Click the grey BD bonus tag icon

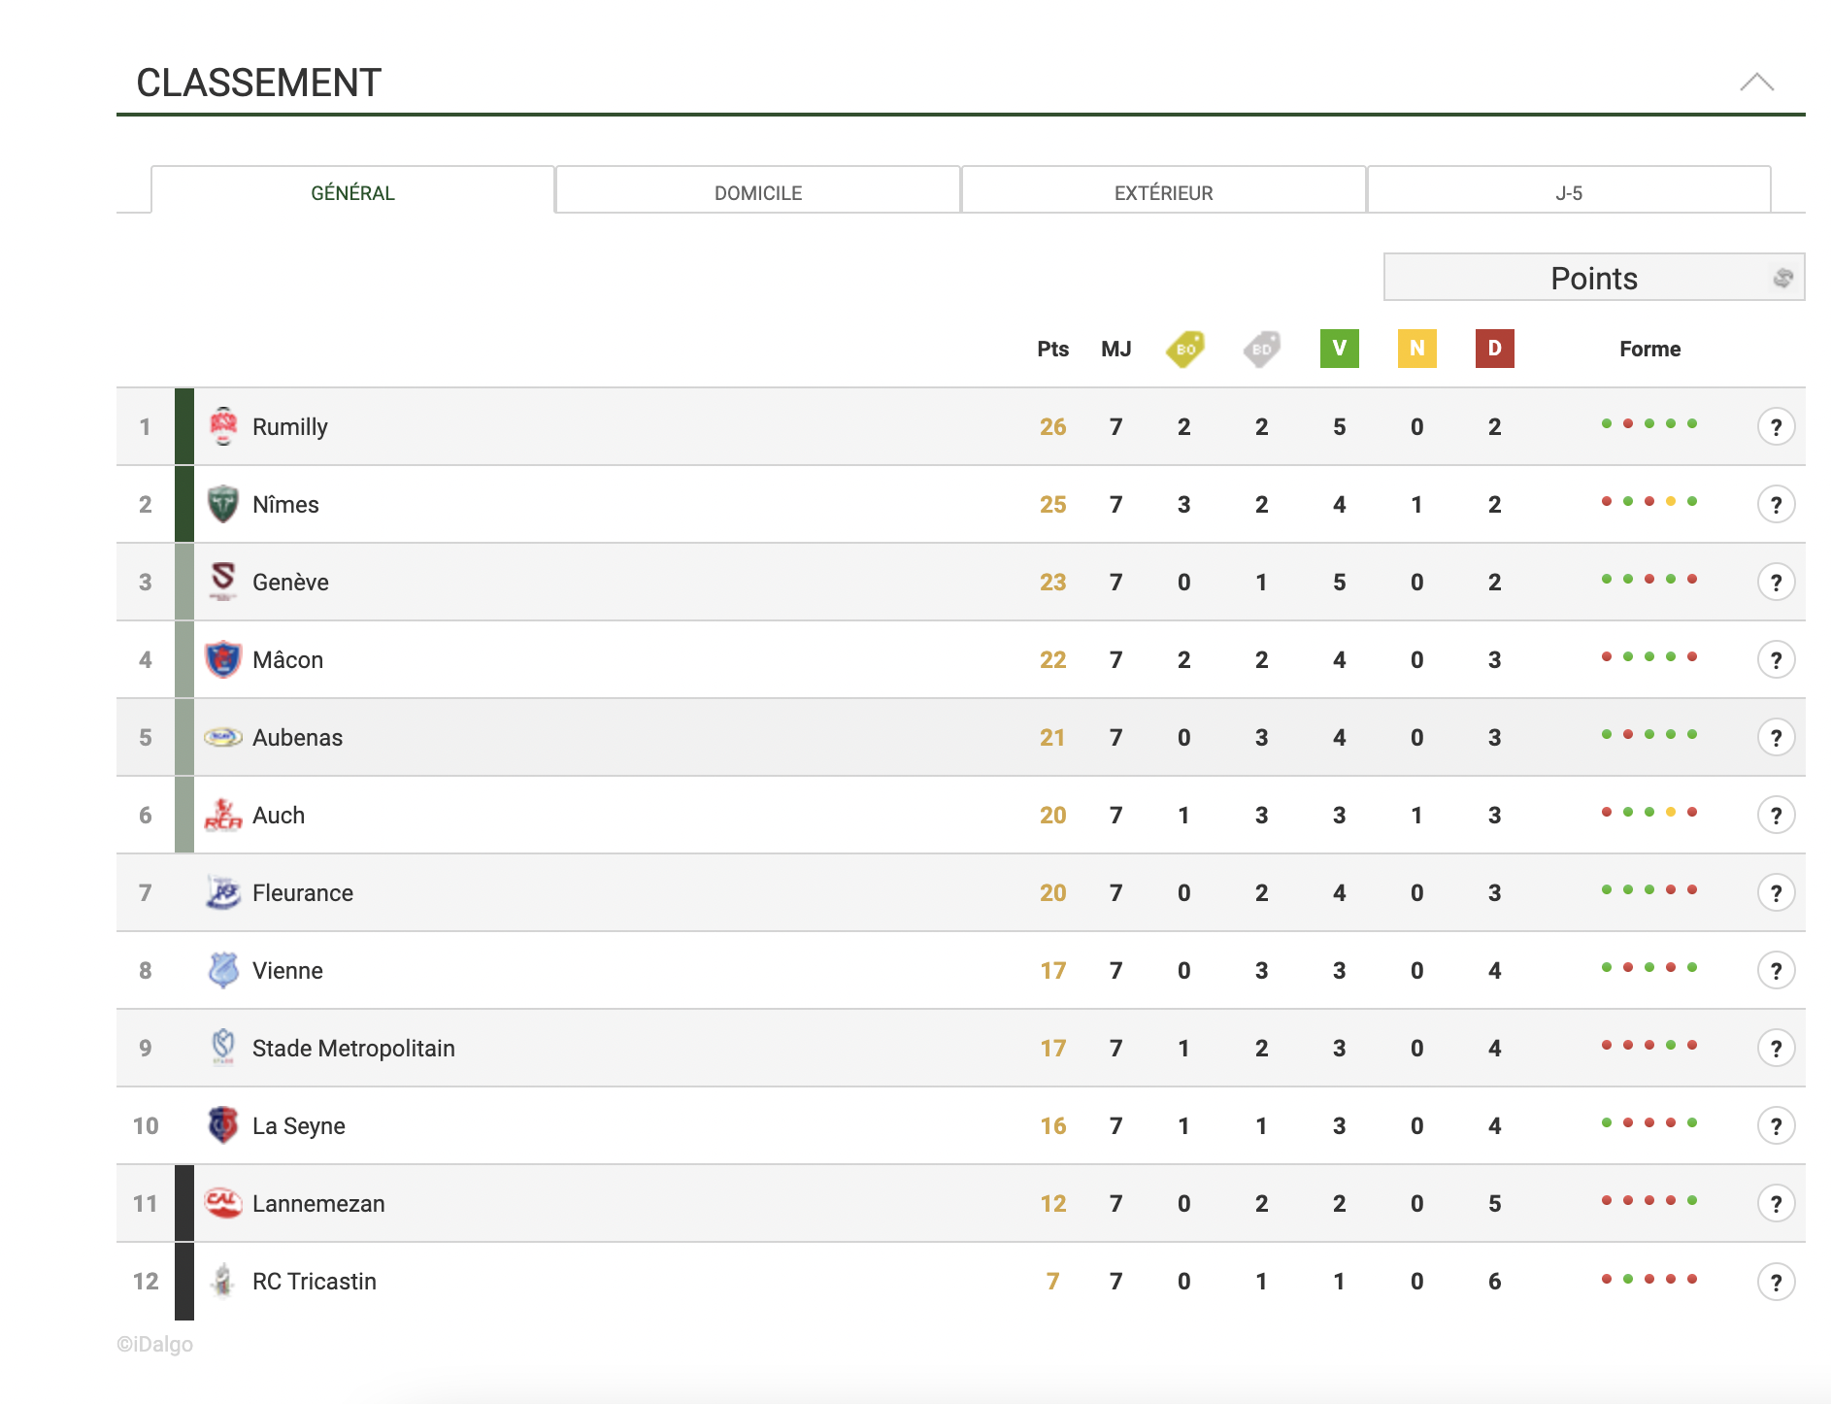tap(1261, 349)
